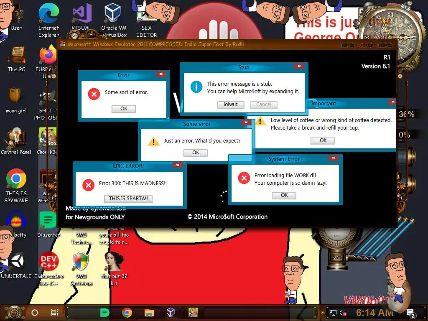
Task: Click Cancel in the Stub dialog
Action: 264,104
